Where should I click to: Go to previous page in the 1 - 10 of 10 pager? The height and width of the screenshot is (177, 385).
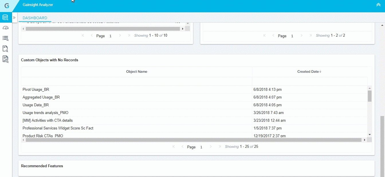click(x=92, y=36)
